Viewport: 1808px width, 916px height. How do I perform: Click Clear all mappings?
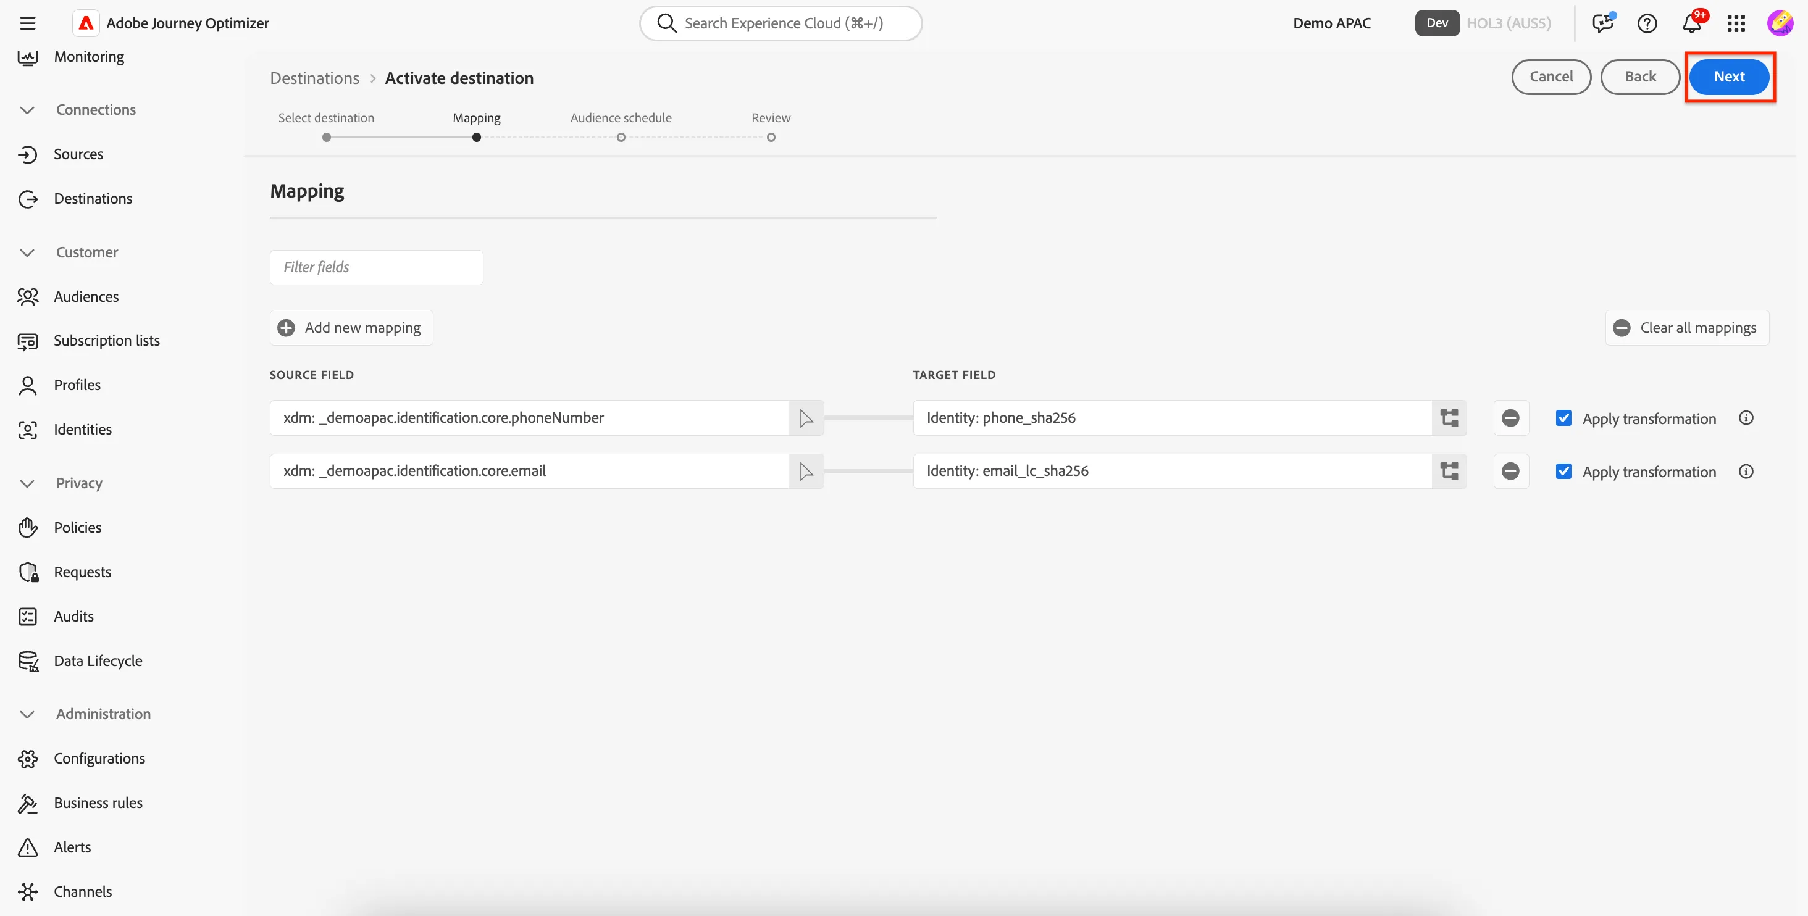[x=1686, y=328]
